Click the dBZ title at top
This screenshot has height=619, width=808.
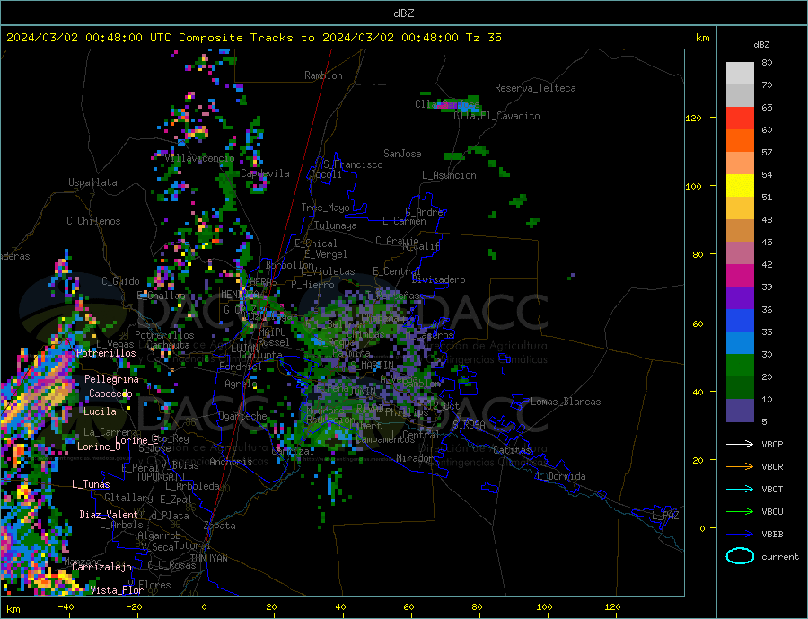coord(403,13)
